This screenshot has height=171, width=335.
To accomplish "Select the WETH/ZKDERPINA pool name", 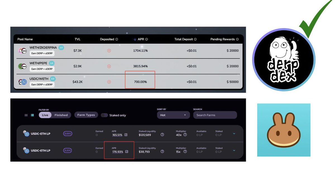I will (43, 48).
